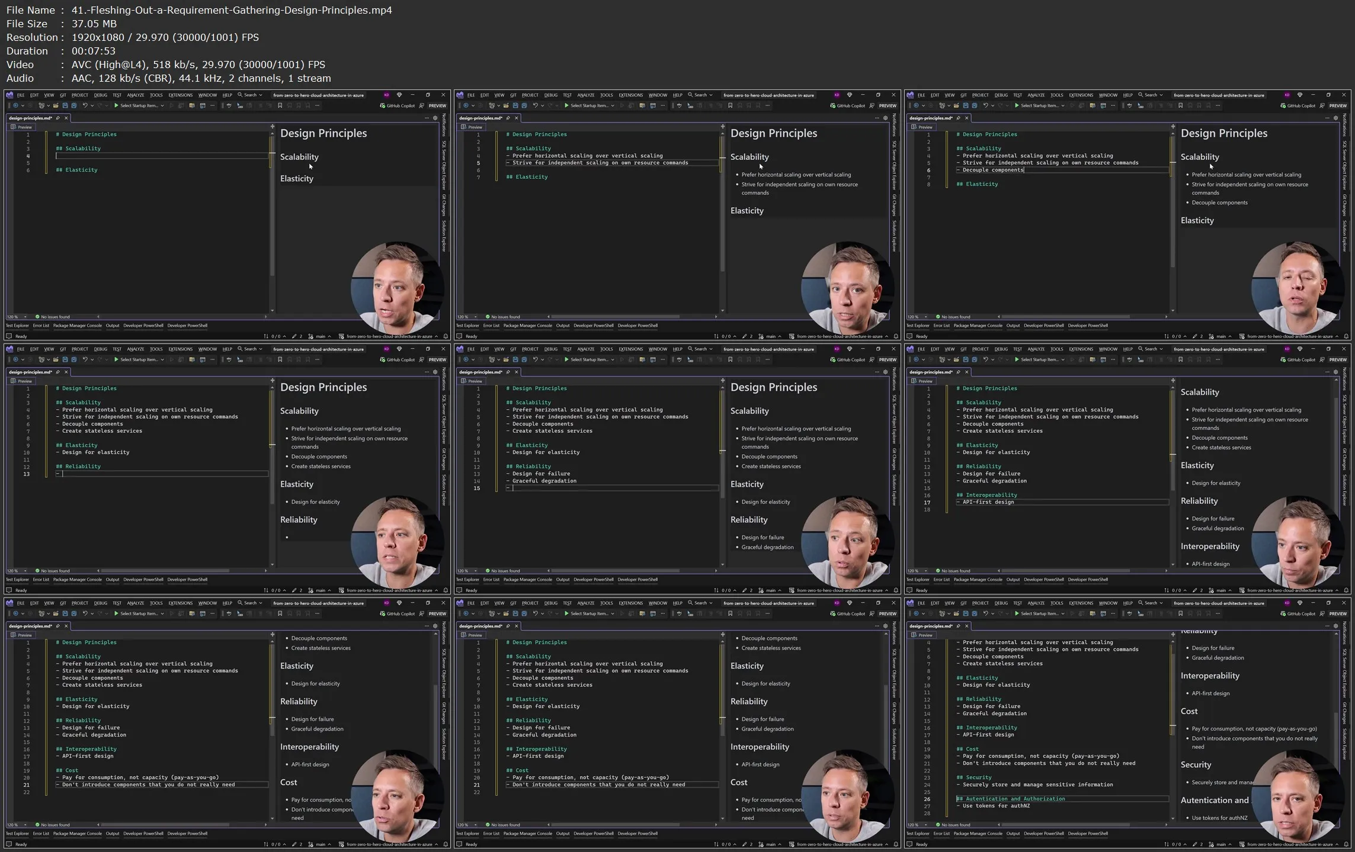Select Error List tab in frame with 6-line editor
This screenshot has height=852, width=1355.
[x=41, y=326]
